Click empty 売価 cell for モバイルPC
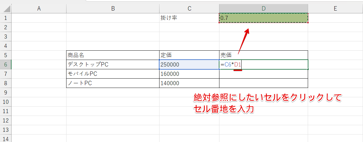 [263, 74]
